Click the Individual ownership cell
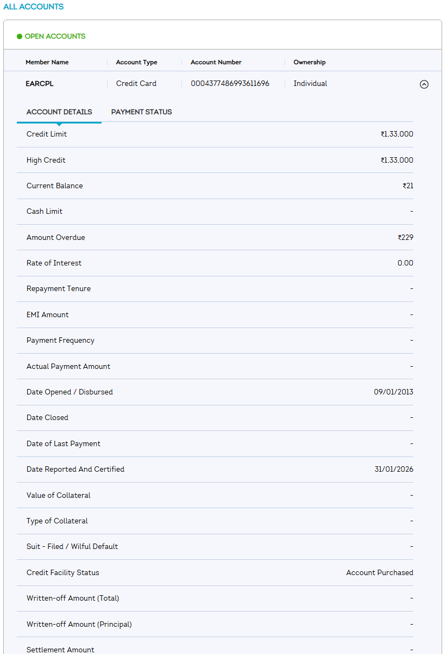Screen dimensions: 447x654 (x=310, y=84)
